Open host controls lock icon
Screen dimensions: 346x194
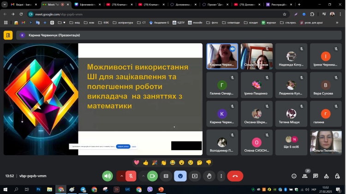point(338,176)
